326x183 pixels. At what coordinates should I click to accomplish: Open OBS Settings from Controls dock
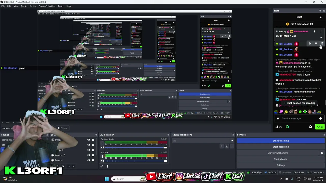281,165
